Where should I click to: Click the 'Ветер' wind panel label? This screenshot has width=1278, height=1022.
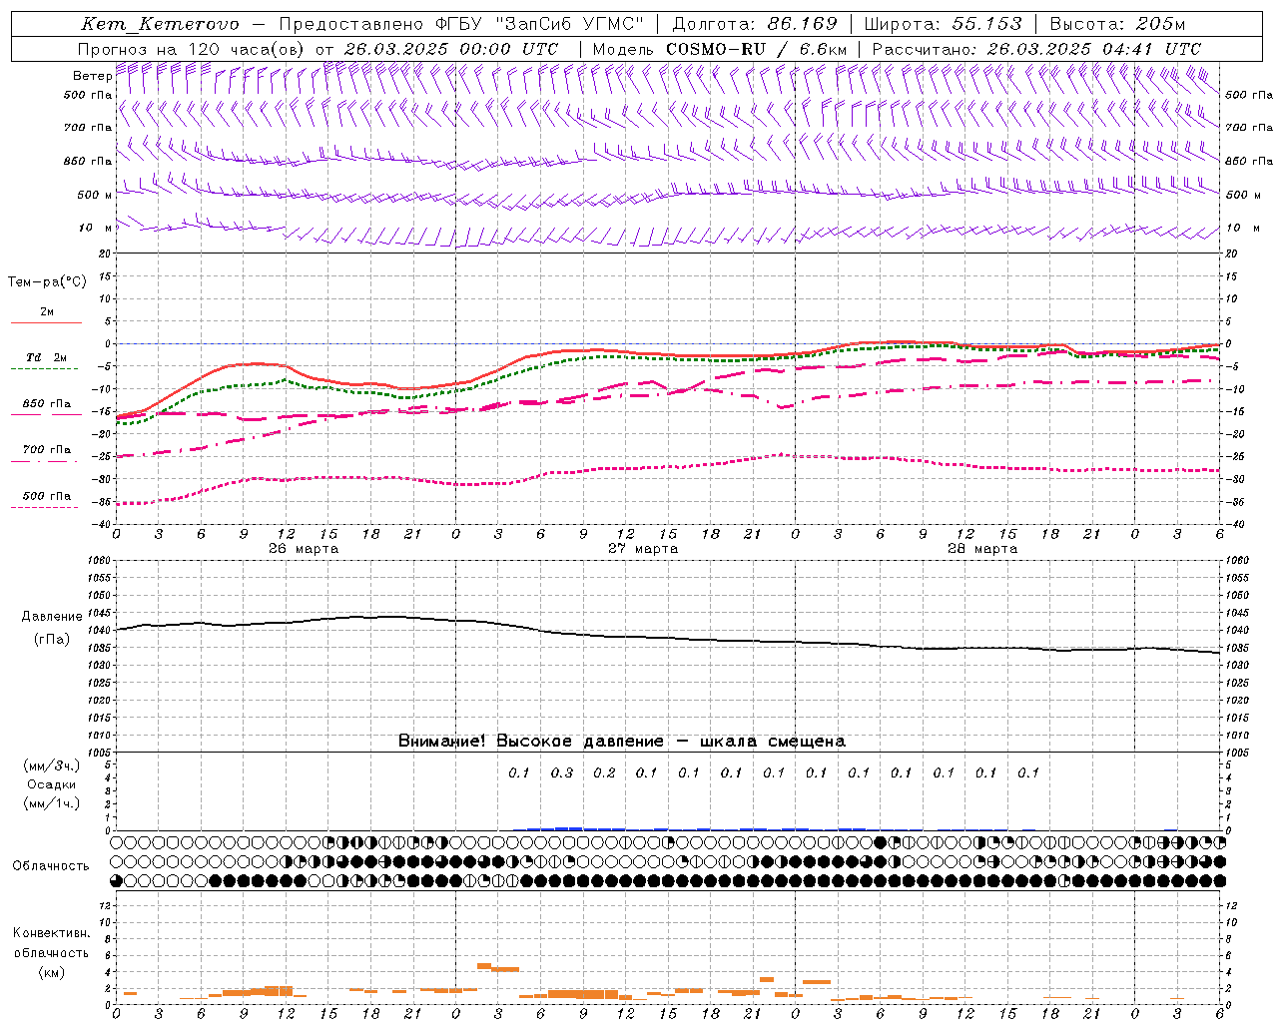pos(92,76)
